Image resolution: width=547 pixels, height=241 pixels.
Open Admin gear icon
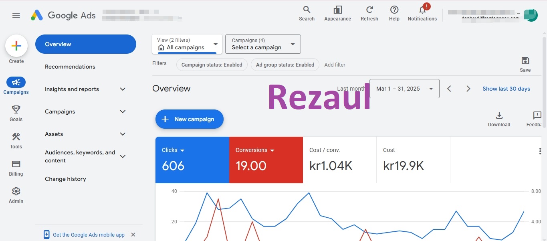[16, 191]
